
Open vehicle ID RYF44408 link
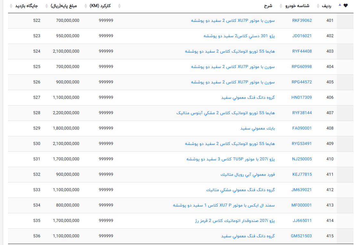click(302, 51)
